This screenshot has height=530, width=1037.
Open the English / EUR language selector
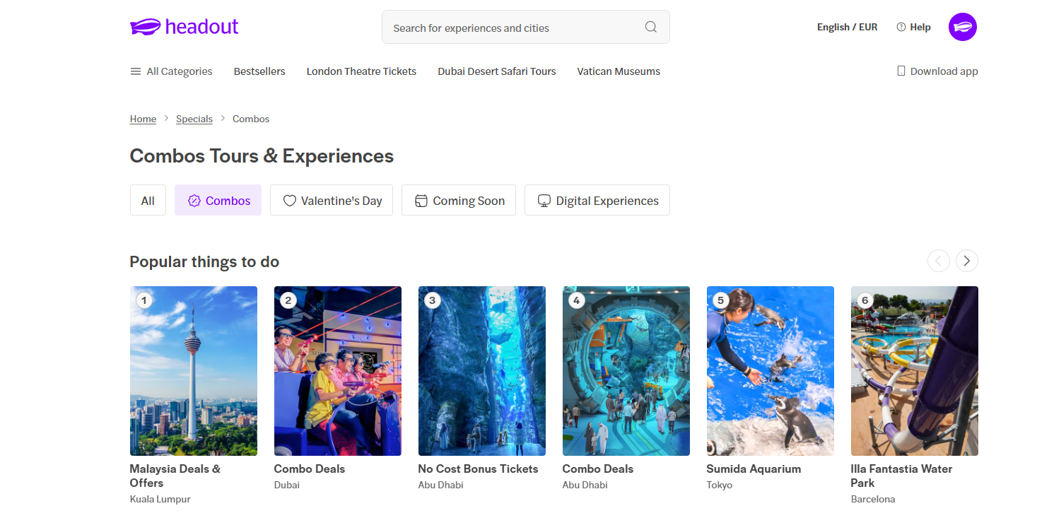click(847, 27)
